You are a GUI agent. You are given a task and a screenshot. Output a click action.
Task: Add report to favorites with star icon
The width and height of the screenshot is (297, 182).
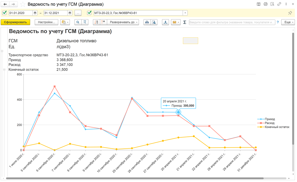click(x=23, y=4)
